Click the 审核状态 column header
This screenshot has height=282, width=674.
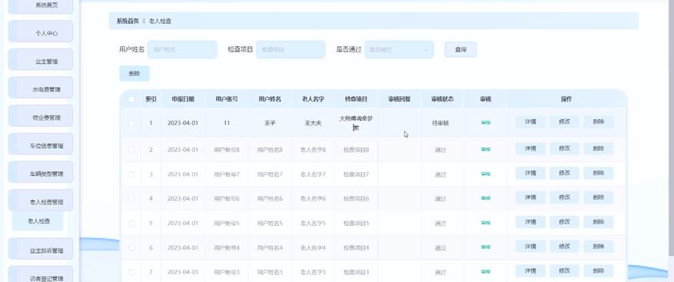click(443, 99)
